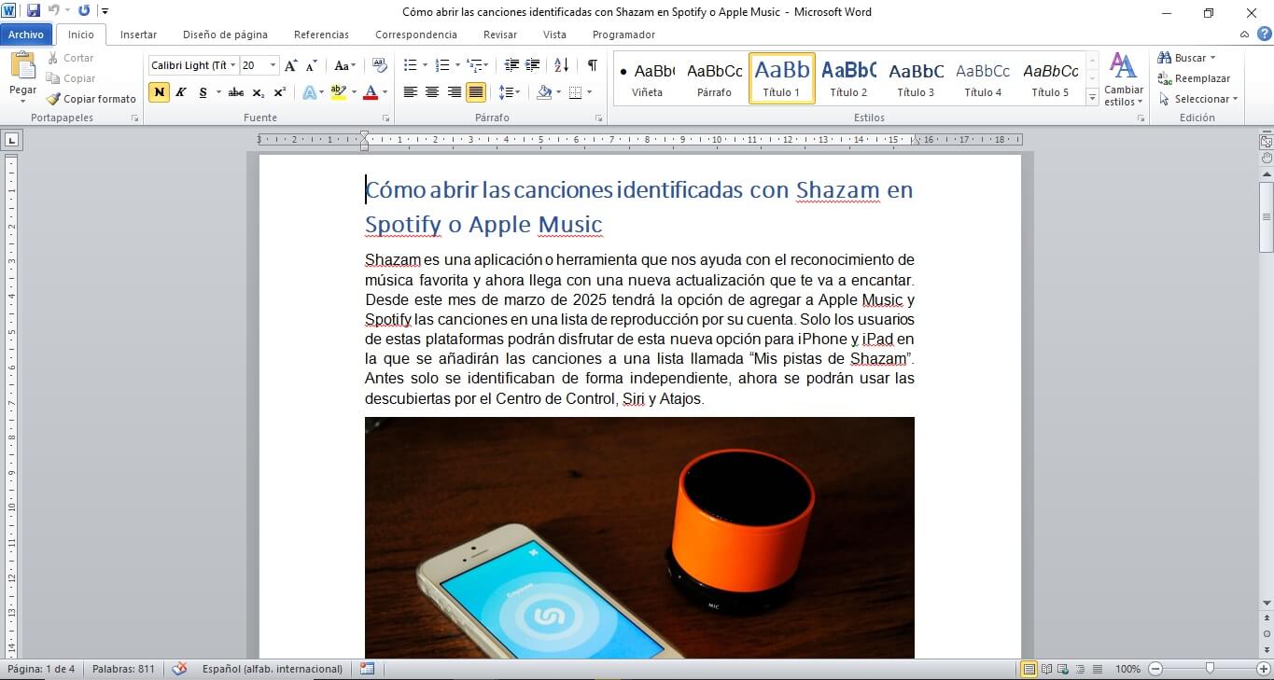This screenshot has height=680, width=1274.
Task: Click the vertical scrollbar down arrow
Action: (x=1267, y=603)
